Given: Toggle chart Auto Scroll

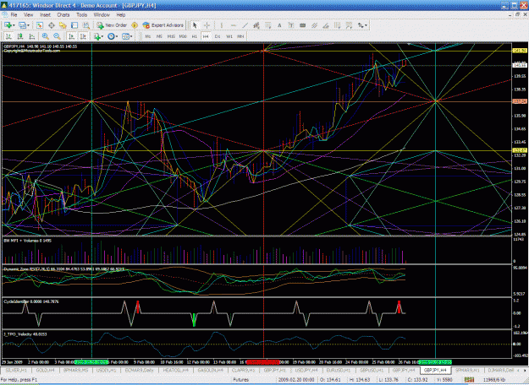Looking at the screenshot, I should click(71, 36).
